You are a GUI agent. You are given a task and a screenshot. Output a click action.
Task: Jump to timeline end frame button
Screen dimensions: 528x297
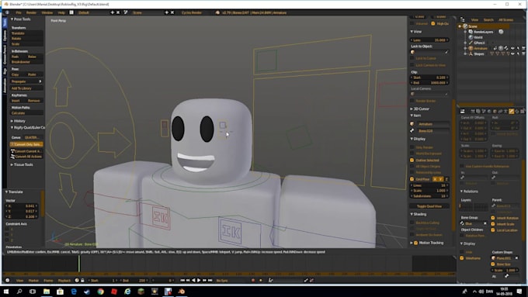(x=210, y=280)
